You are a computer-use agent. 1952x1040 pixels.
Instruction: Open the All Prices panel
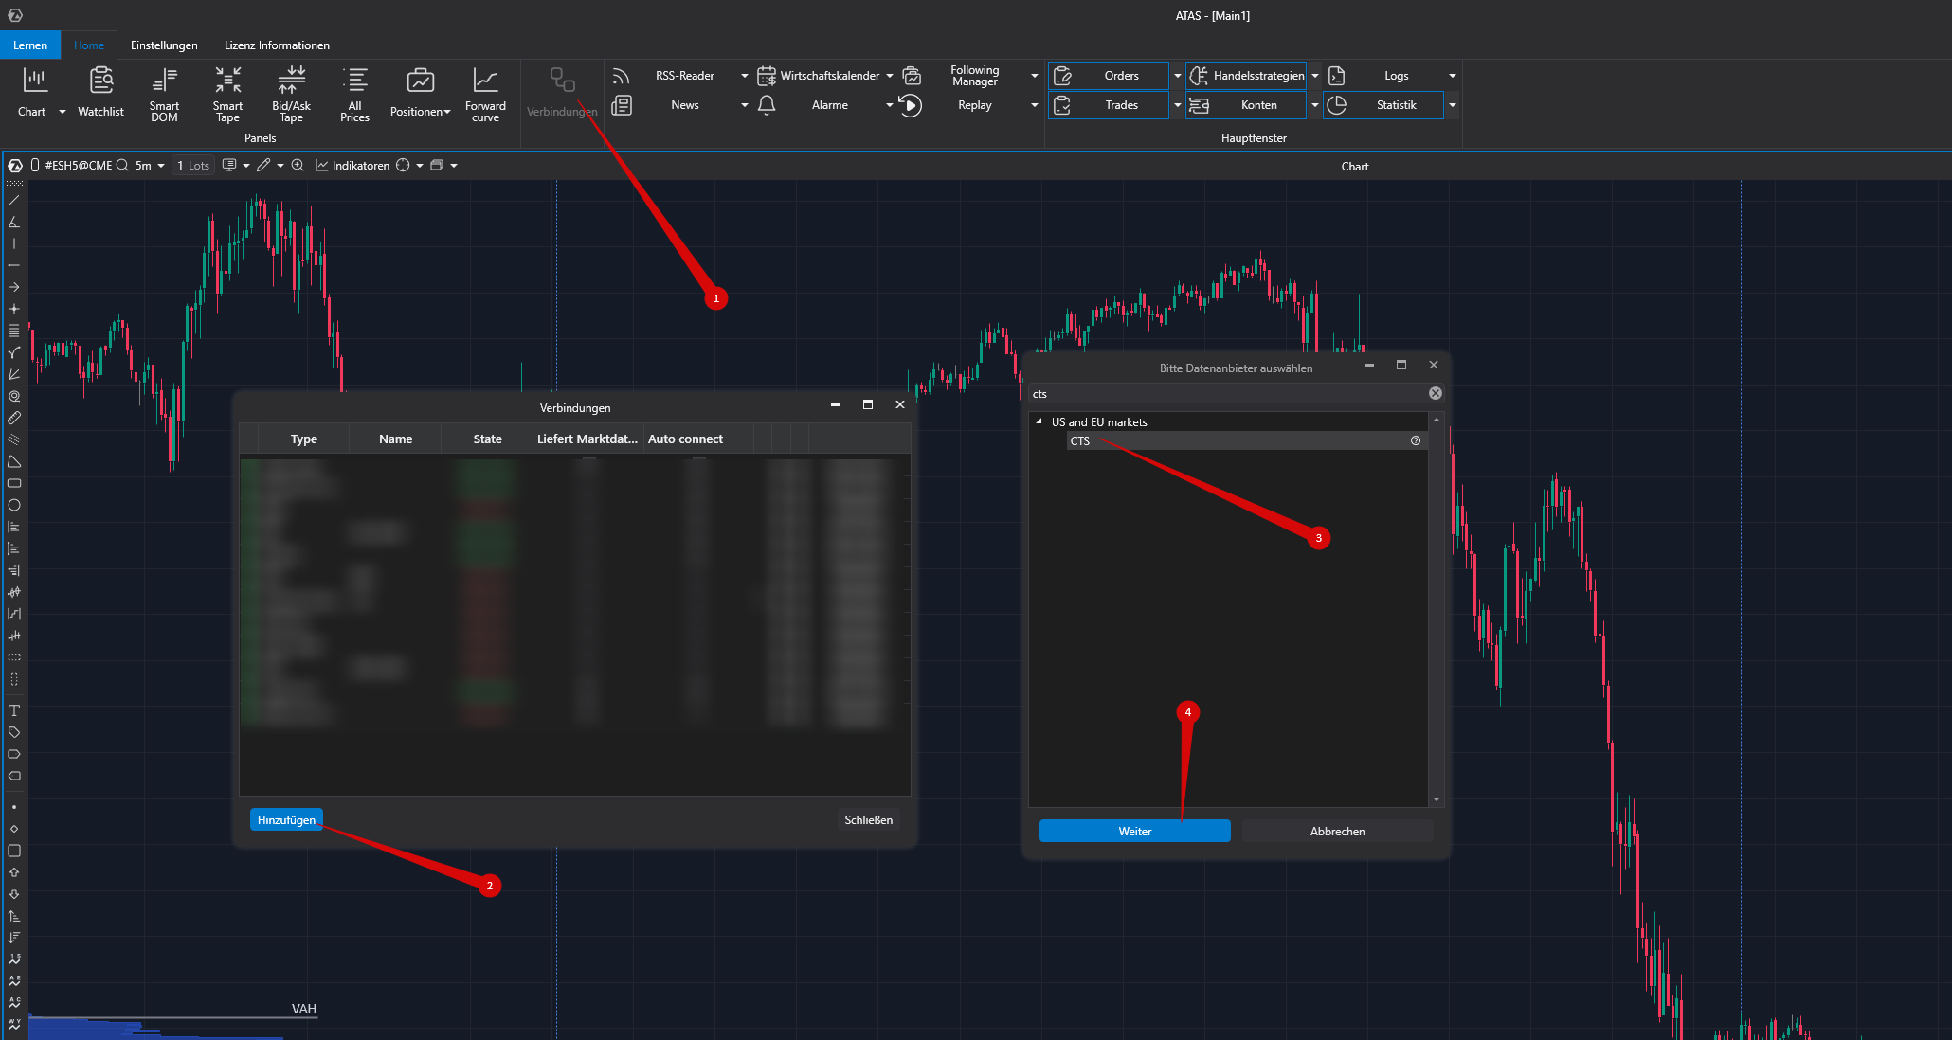pos(354,94)
